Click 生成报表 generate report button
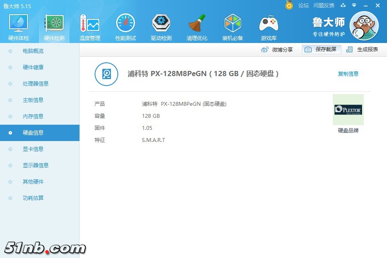Viewport: 387px width, 258px height. [x=362, y=49]
